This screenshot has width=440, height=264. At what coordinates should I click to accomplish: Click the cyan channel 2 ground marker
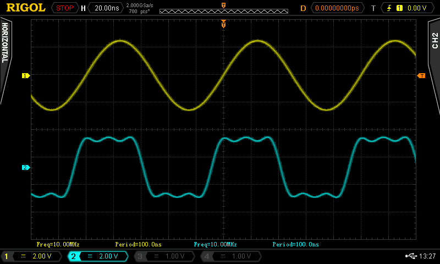pyautogui.click(x=25, y=168)
